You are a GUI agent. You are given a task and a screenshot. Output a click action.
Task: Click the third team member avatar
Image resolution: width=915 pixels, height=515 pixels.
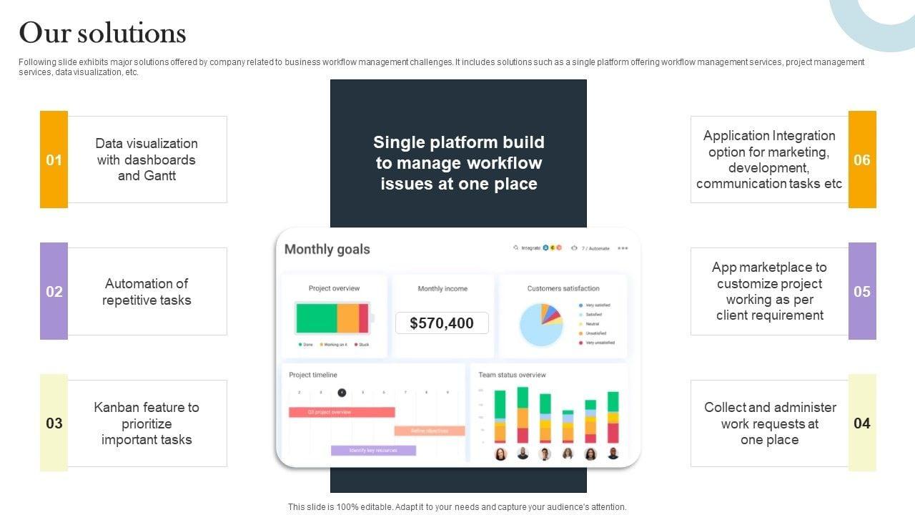pyautogui.click(x=545, y=453)
